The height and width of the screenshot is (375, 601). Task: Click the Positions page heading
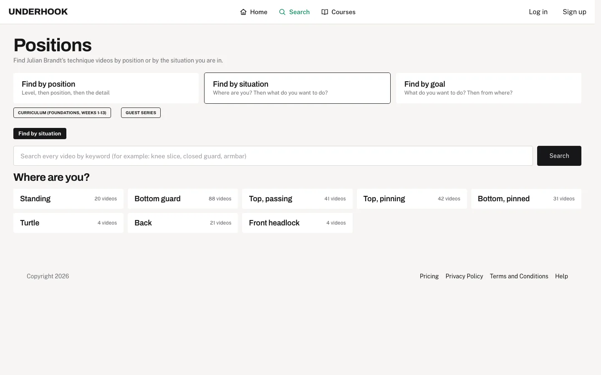tap(53, 45)
